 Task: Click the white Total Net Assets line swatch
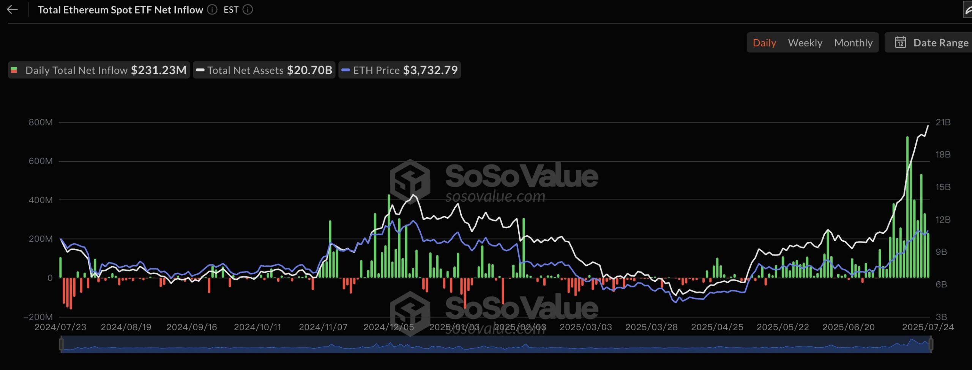point(200,70)
